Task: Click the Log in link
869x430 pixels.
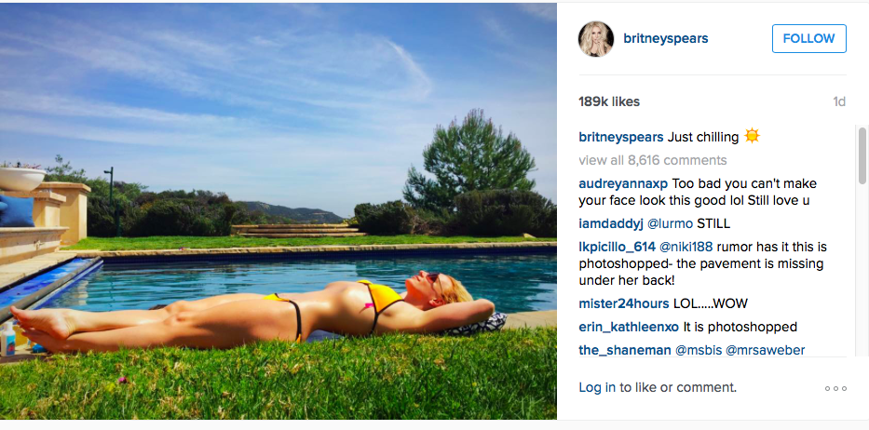Action: (597, 388)
